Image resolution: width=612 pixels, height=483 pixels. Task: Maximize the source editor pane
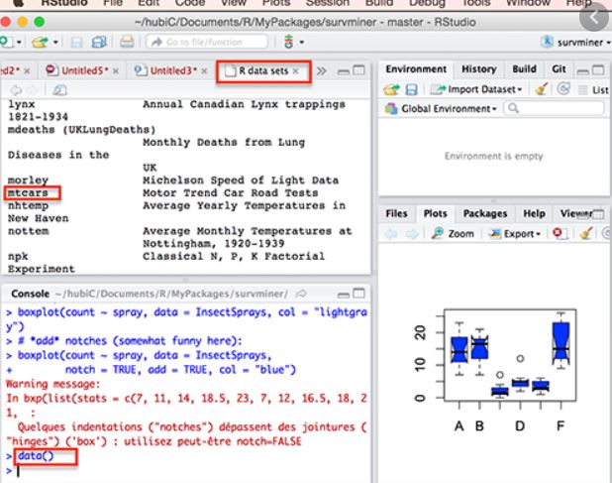click(x=358, y=70)
